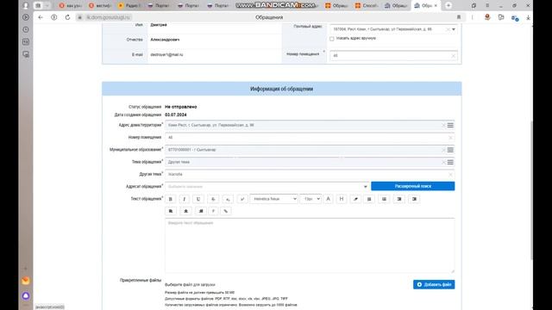552x310 pixels.
Task: Clear the Другая тема field with X
Action: pos(450,174)
